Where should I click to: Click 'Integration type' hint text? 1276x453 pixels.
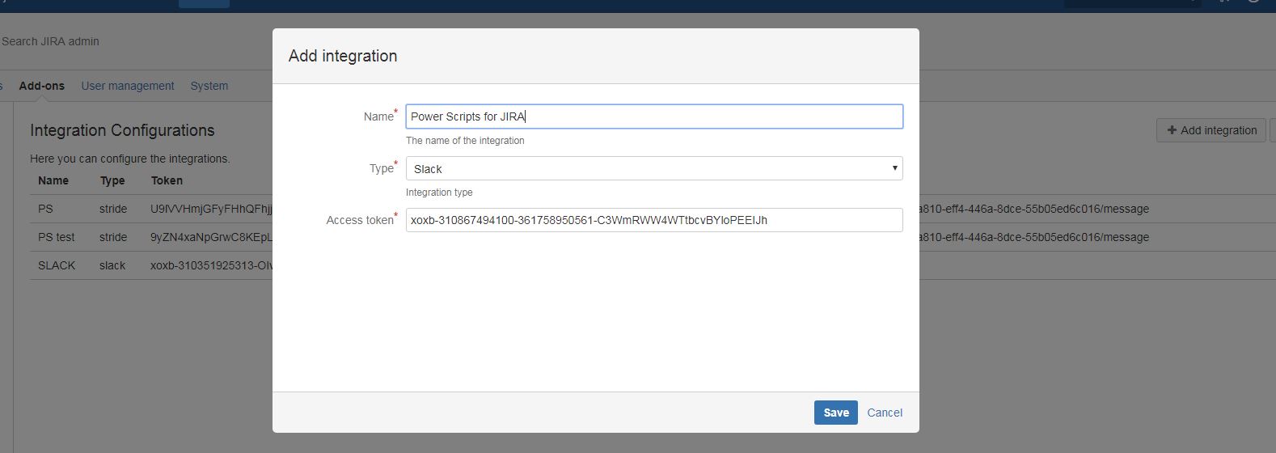pos(439,193)
